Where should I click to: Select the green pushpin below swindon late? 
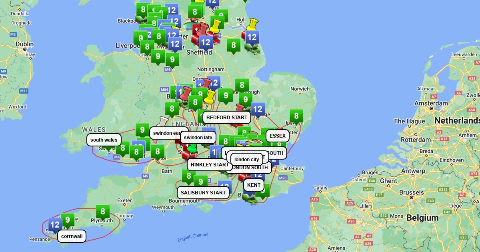[x=192, y=148]
